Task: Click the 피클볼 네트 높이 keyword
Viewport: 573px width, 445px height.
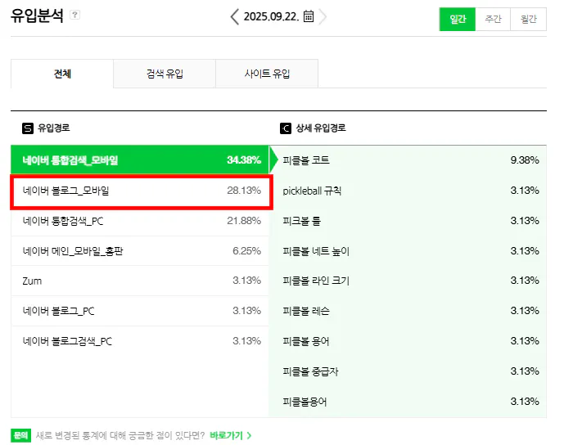Action: pyautogui.click(x=316, y=251)
